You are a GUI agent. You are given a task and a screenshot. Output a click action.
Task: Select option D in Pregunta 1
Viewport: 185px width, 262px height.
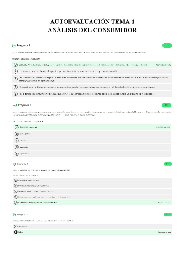15,87
